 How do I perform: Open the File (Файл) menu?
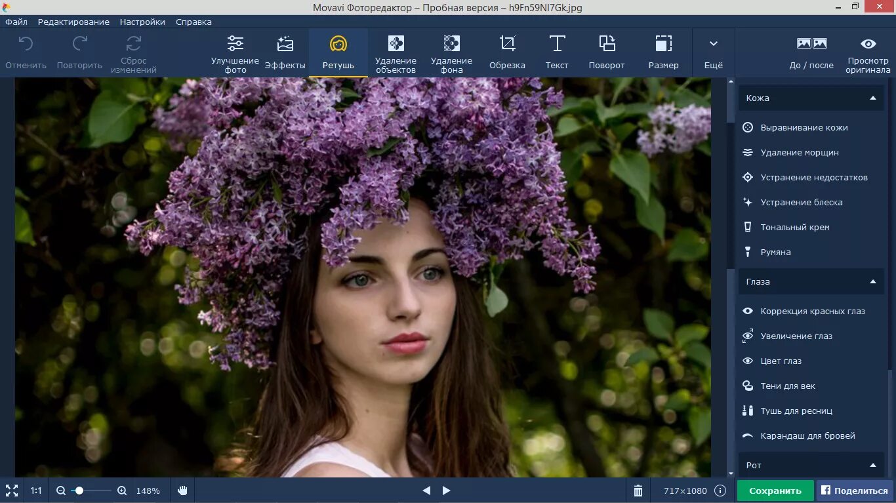tap(16, 22)
